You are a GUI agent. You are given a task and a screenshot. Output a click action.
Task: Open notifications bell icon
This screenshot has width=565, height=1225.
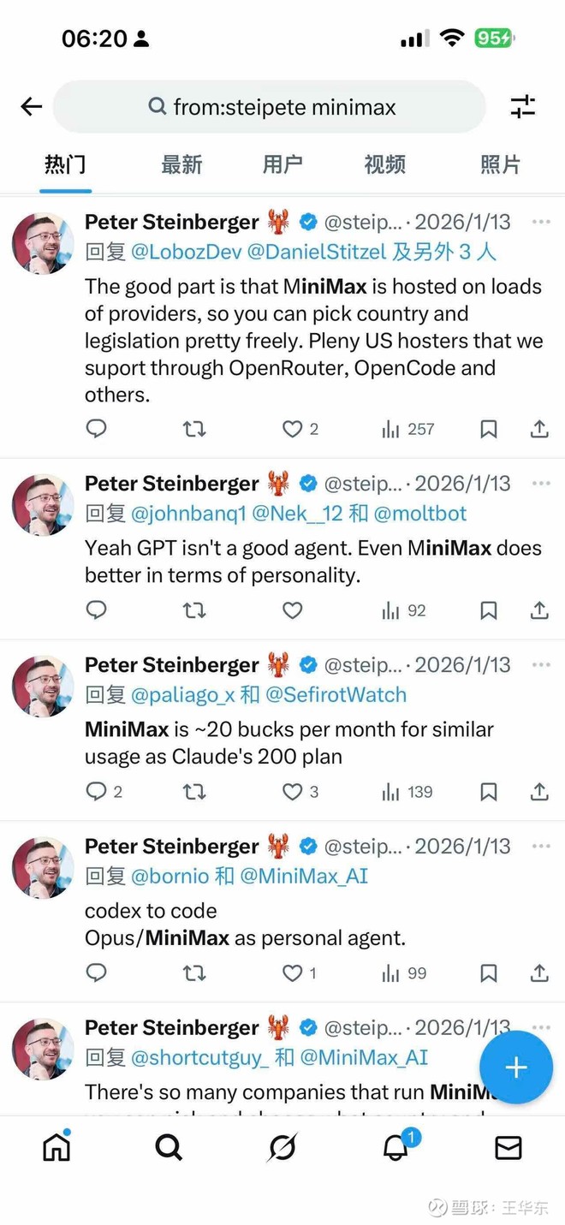click(395, 1147)
